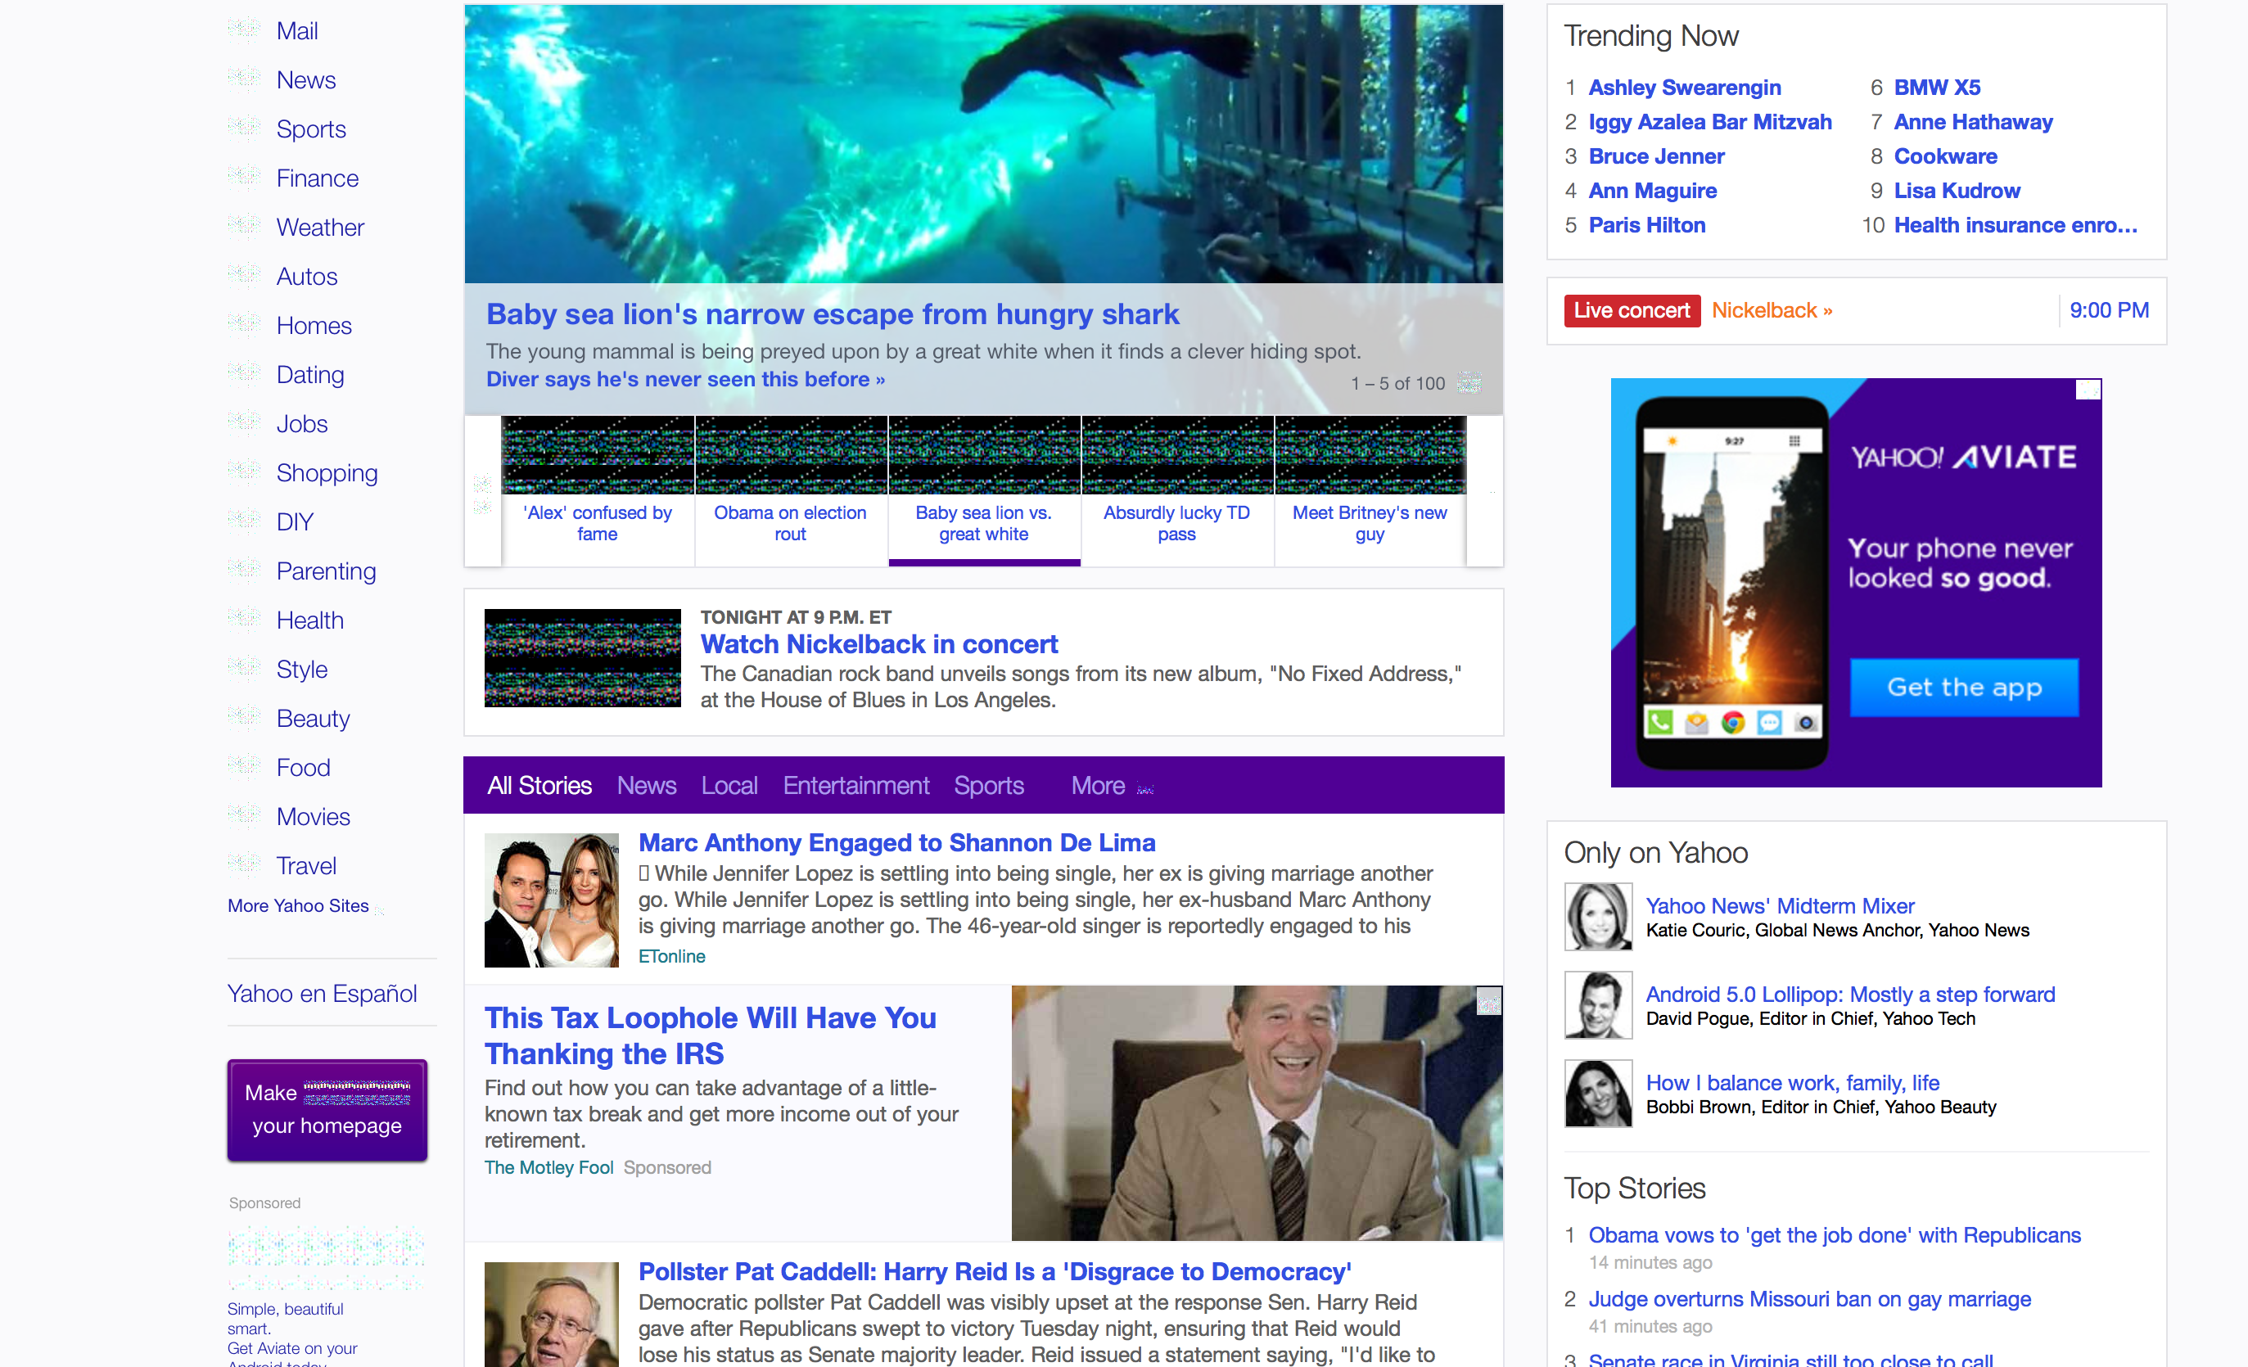This screenshot has width=2248, height=1367.
Task: Open trending topic Iggy Azalea Bar Mitzvah
Action: click(x=1709, y=122)
